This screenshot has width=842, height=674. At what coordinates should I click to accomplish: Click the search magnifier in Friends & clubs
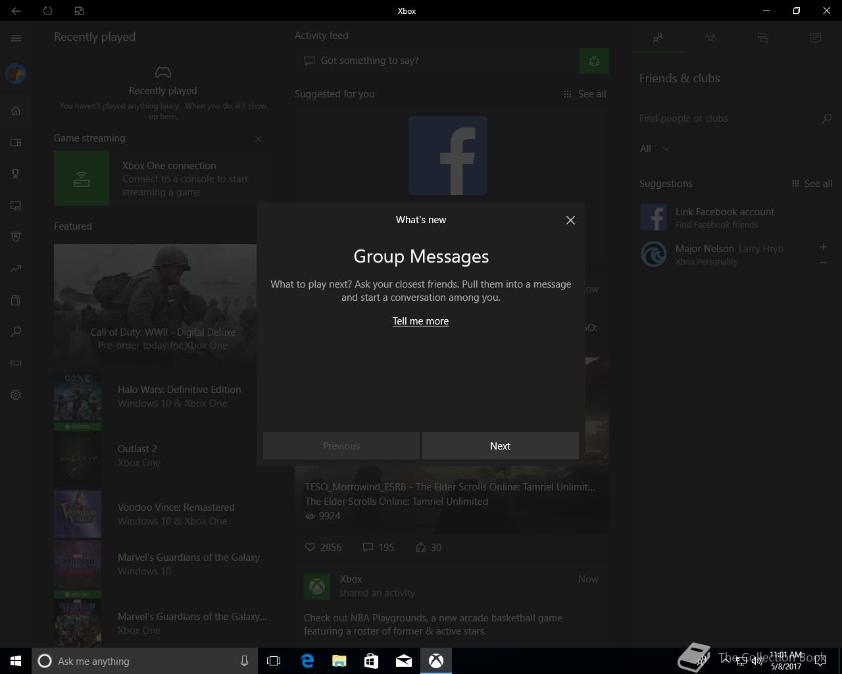click(827, 118)
